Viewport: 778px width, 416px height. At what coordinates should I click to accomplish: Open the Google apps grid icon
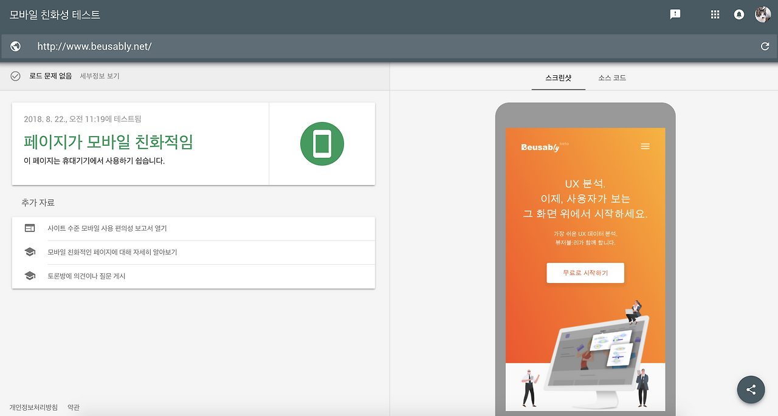[715, 14]
